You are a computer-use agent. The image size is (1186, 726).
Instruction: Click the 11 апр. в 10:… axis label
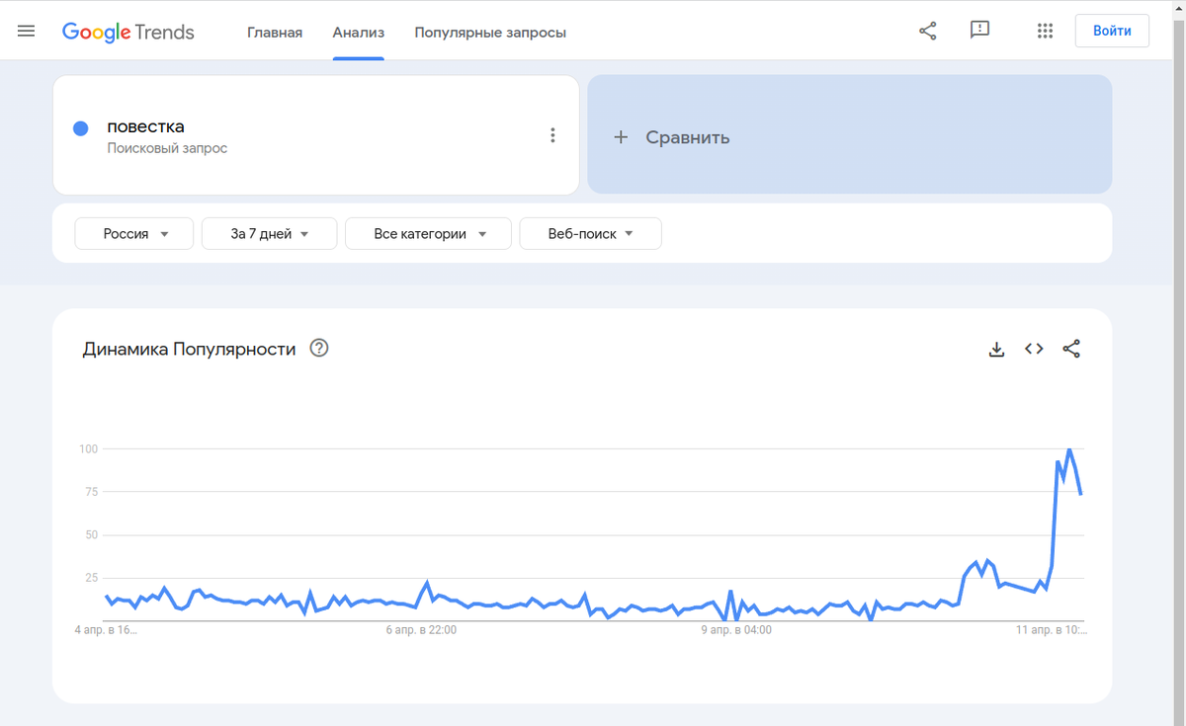tap(1052, 629)
